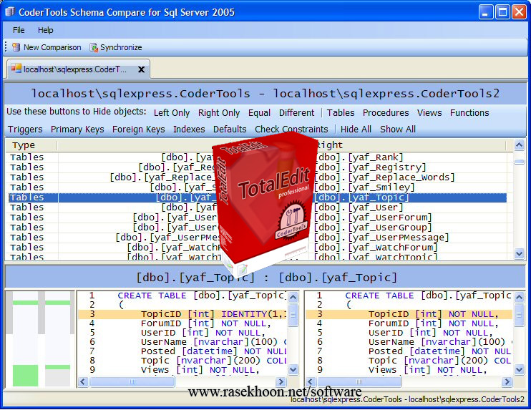Click right code pane scroll up arrow
The image size is (531, 410).
click(x=519, y=297)
